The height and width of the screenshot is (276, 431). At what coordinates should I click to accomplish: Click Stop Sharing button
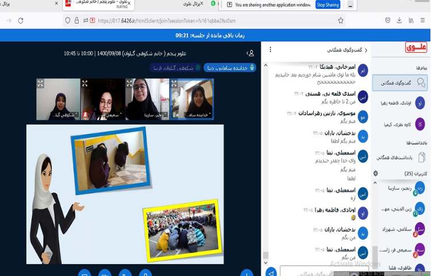pos(328,5)
